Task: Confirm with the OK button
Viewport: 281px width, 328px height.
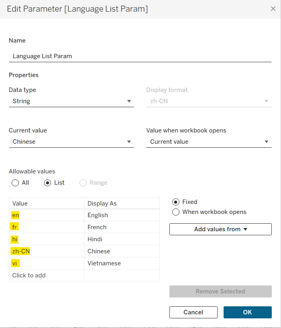Action: pyautogui.click(x=247, y=312)
